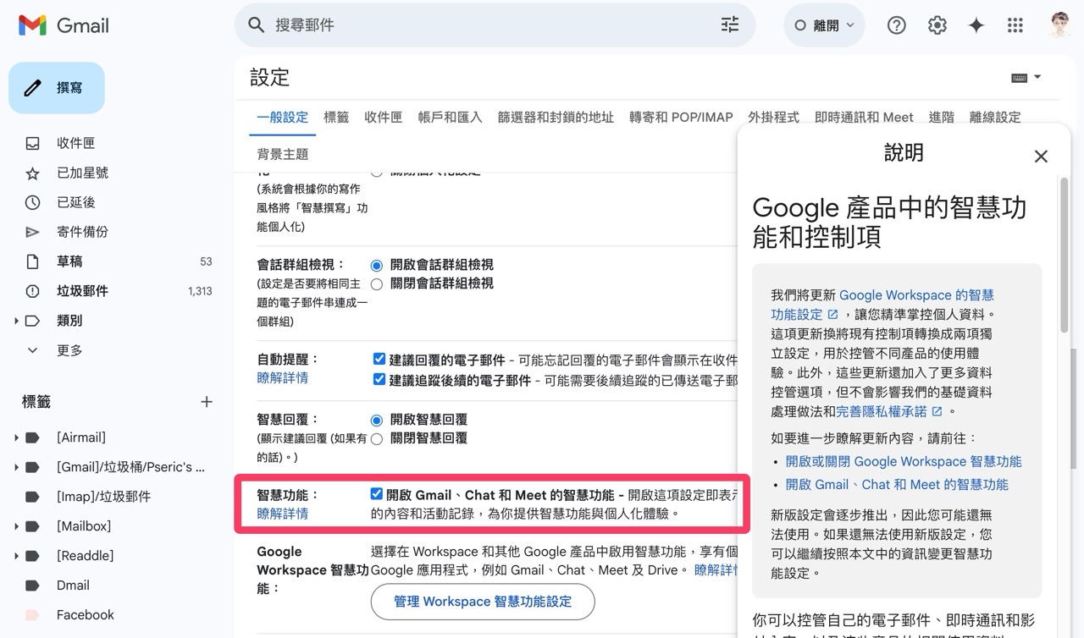Click the Gemini sparkle icon
The width and height of the screenshot is (1084, 638).
point(976,25)
